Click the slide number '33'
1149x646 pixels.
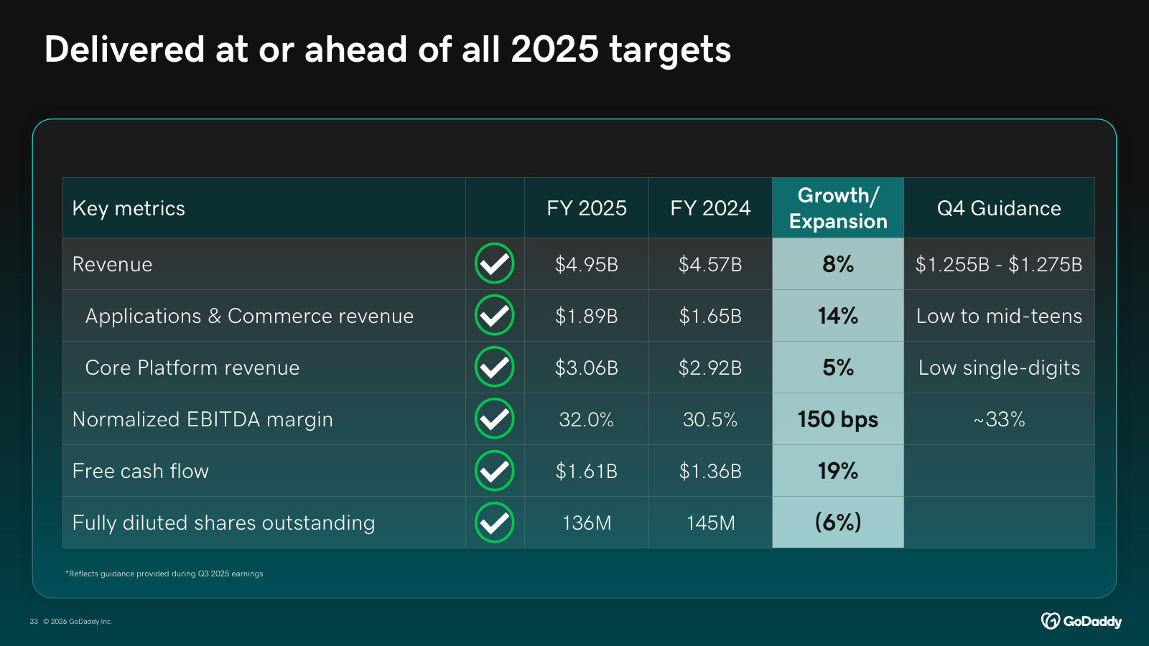coord(34,622)
